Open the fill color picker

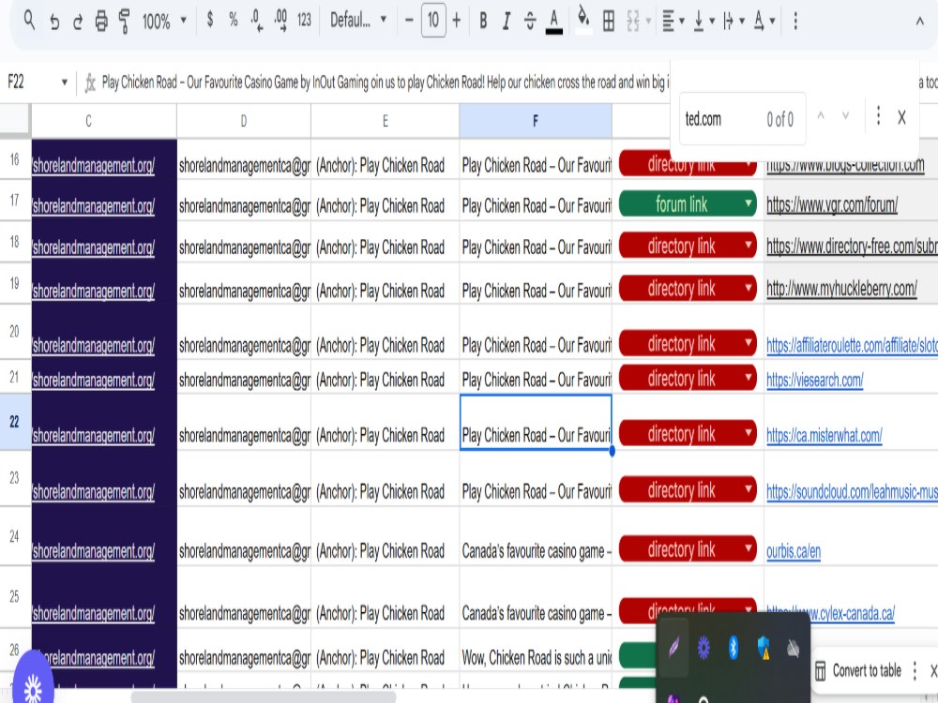click(582, 21)
